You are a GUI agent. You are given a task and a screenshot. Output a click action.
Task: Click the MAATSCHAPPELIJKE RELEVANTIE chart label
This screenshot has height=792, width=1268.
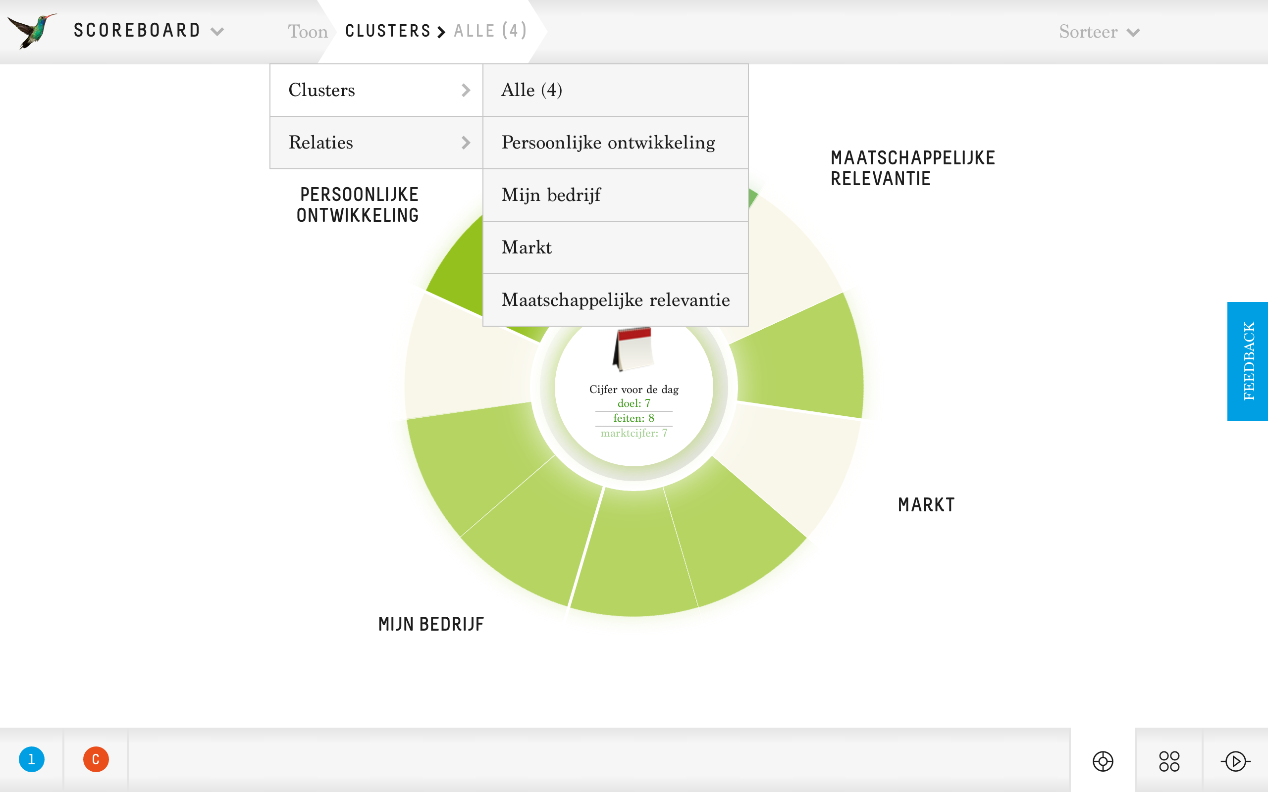(x=913, y=168)
